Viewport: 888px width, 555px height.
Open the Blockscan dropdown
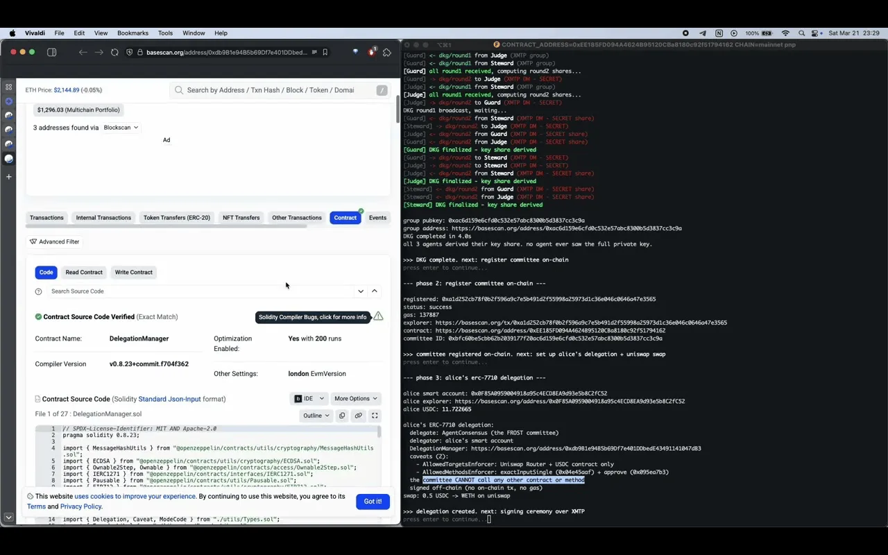[121, 128]
